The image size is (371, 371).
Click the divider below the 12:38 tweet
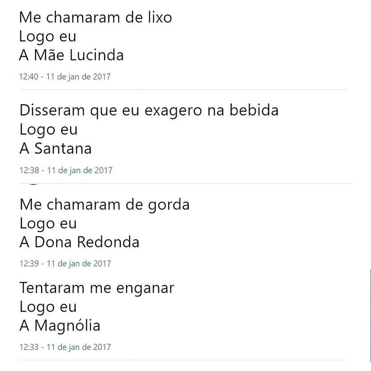186,183
